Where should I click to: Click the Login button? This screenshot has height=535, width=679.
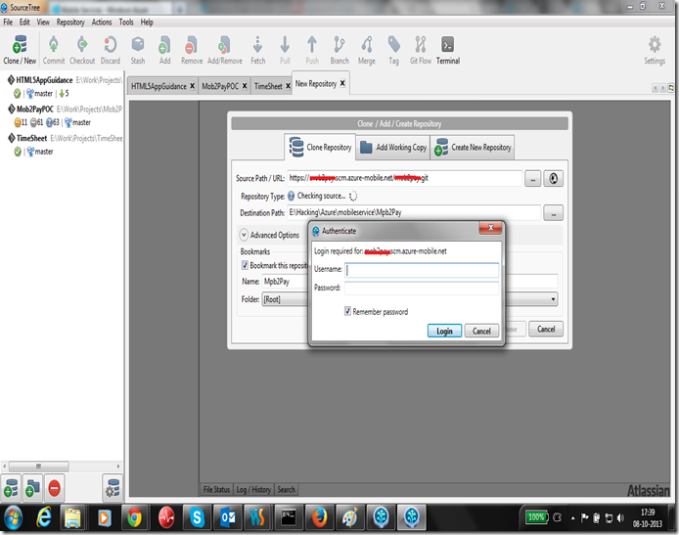pyautogui.click(x=444, y=331)
